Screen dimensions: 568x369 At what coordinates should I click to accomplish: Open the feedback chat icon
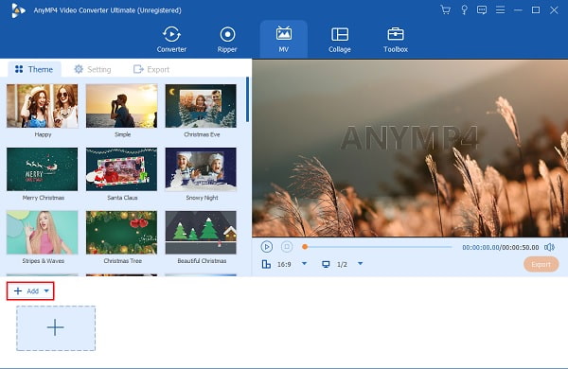482,9
